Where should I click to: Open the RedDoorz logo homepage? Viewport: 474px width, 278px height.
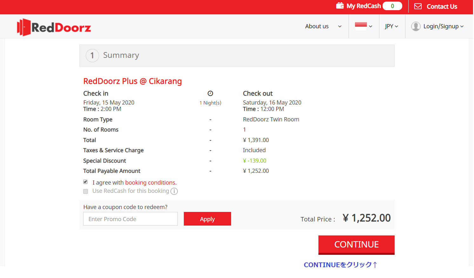pyautogui.click(x=54, y=27)
